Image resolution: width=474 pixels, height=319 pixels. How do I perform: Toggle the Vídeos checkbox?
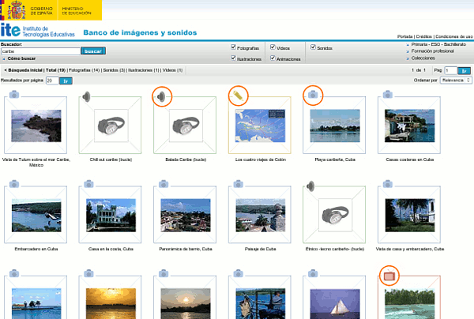click(273, 47)
